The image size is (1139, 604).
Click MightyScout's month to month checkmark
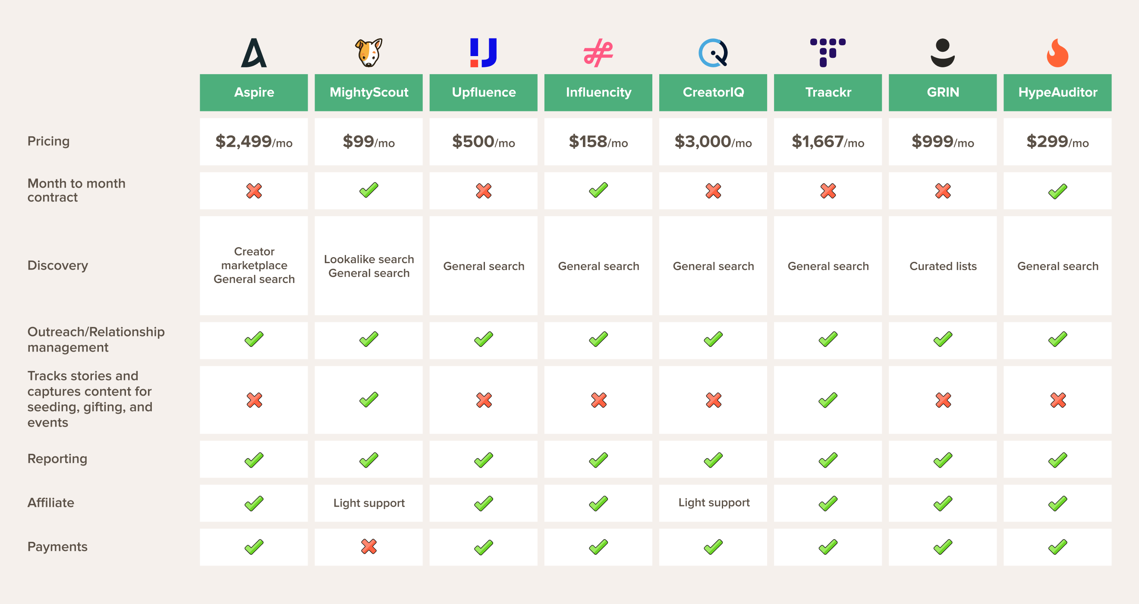point(368,191)
